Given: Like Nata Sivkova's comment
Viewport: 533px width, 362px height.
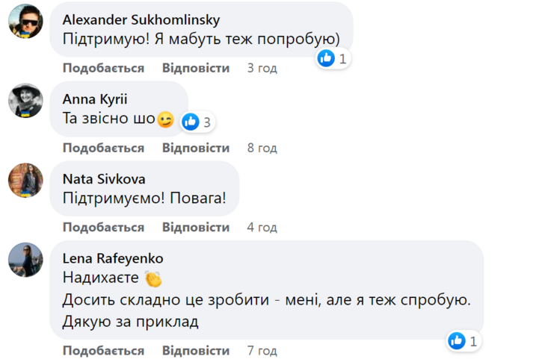Looking at the screenshot, I should pos(103,227).
